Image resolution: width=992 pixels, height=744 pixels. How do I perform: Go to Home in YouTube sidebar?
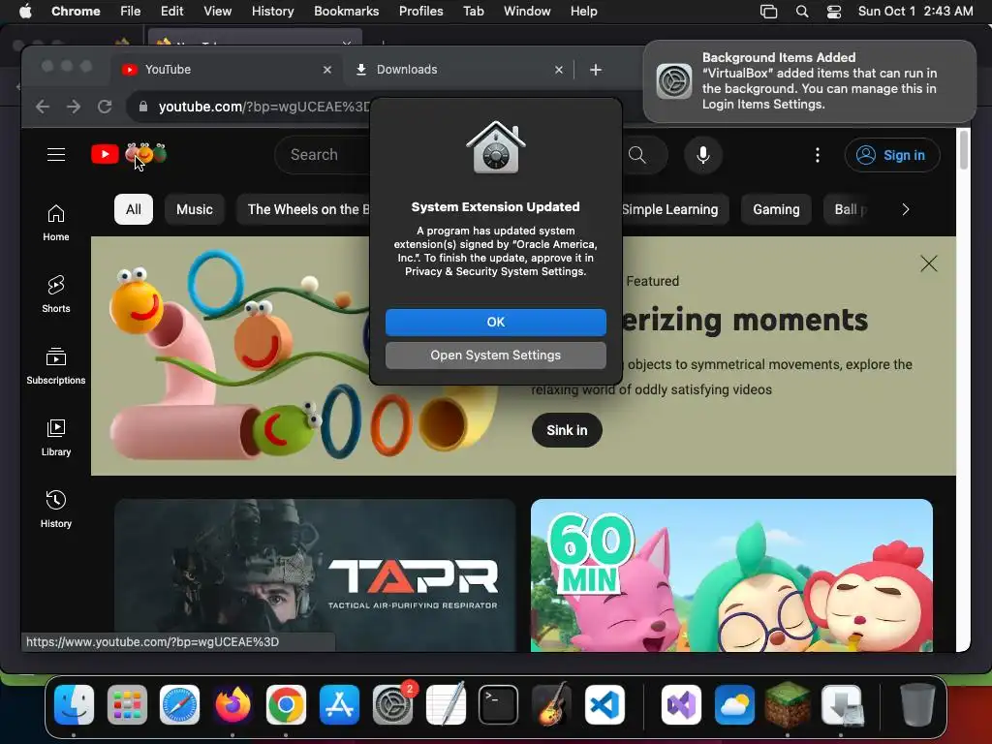tap(56, 223)
